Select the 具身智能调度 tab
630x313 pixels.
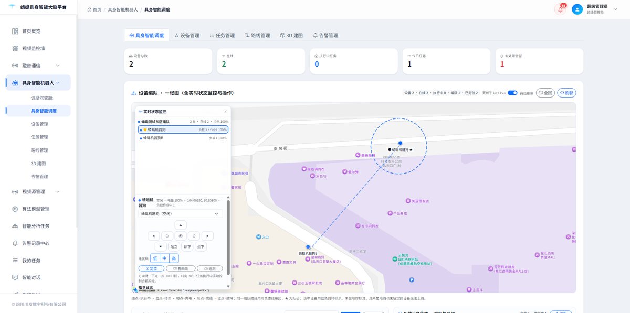[146, 35]
